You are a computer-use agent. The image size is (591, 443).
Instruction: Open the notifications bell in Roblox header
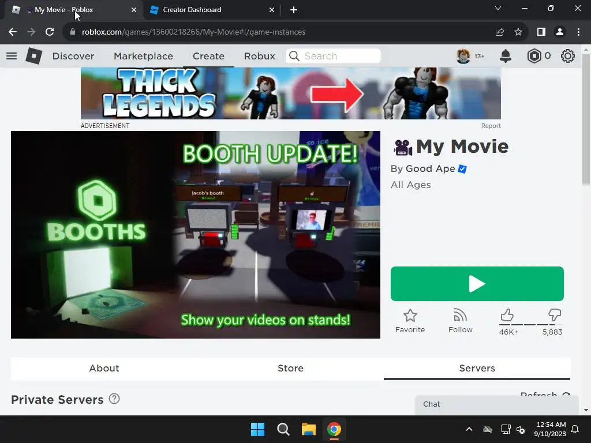pos(506,56)
